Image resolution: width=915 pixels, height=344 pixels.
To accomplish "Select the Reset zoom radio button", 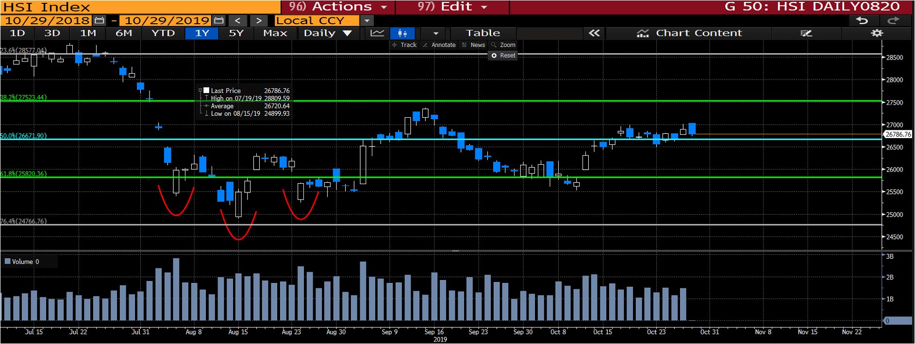I will (x=494, y=56).
